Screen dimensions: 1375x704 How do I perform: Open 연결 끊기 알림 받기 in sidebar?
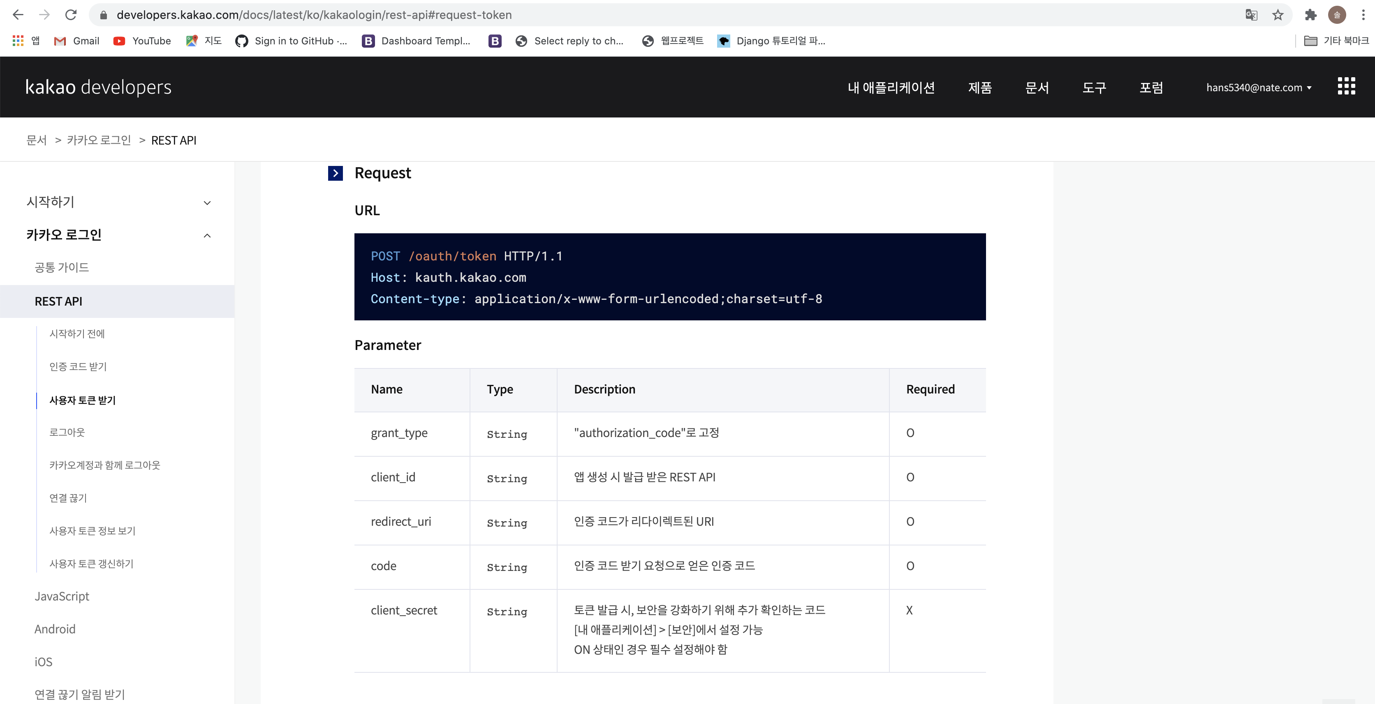point(79,695)
